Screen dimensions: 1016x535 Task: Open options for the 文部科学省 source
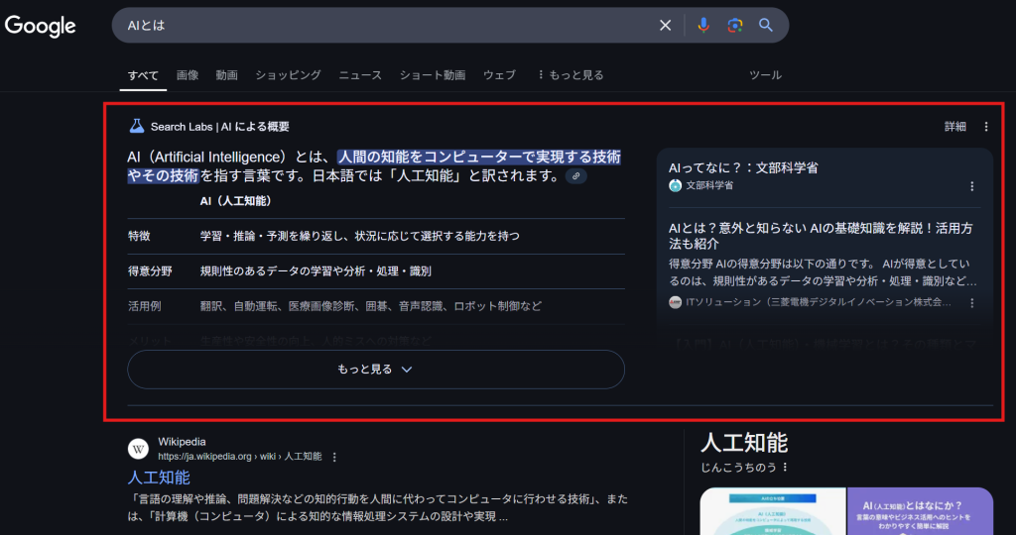pyautogui.click(x=972, y=186)
